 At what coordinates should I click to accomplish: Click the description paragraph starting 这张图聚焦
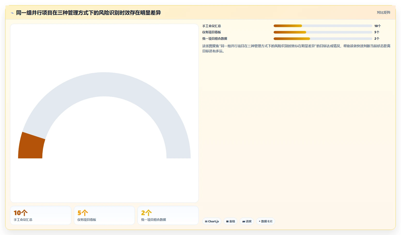pos(296,48)
